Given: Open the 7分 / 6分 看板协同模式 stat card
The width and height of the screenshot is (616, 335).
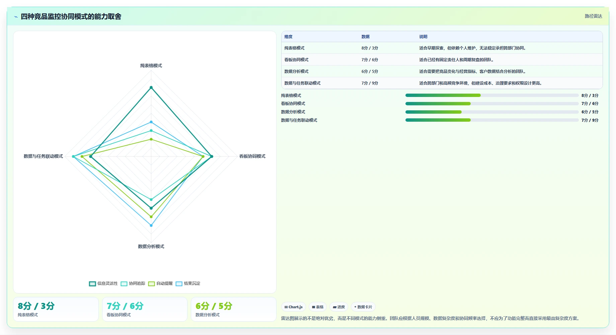Looking at the screenshot, I should [x=145, y=309].
